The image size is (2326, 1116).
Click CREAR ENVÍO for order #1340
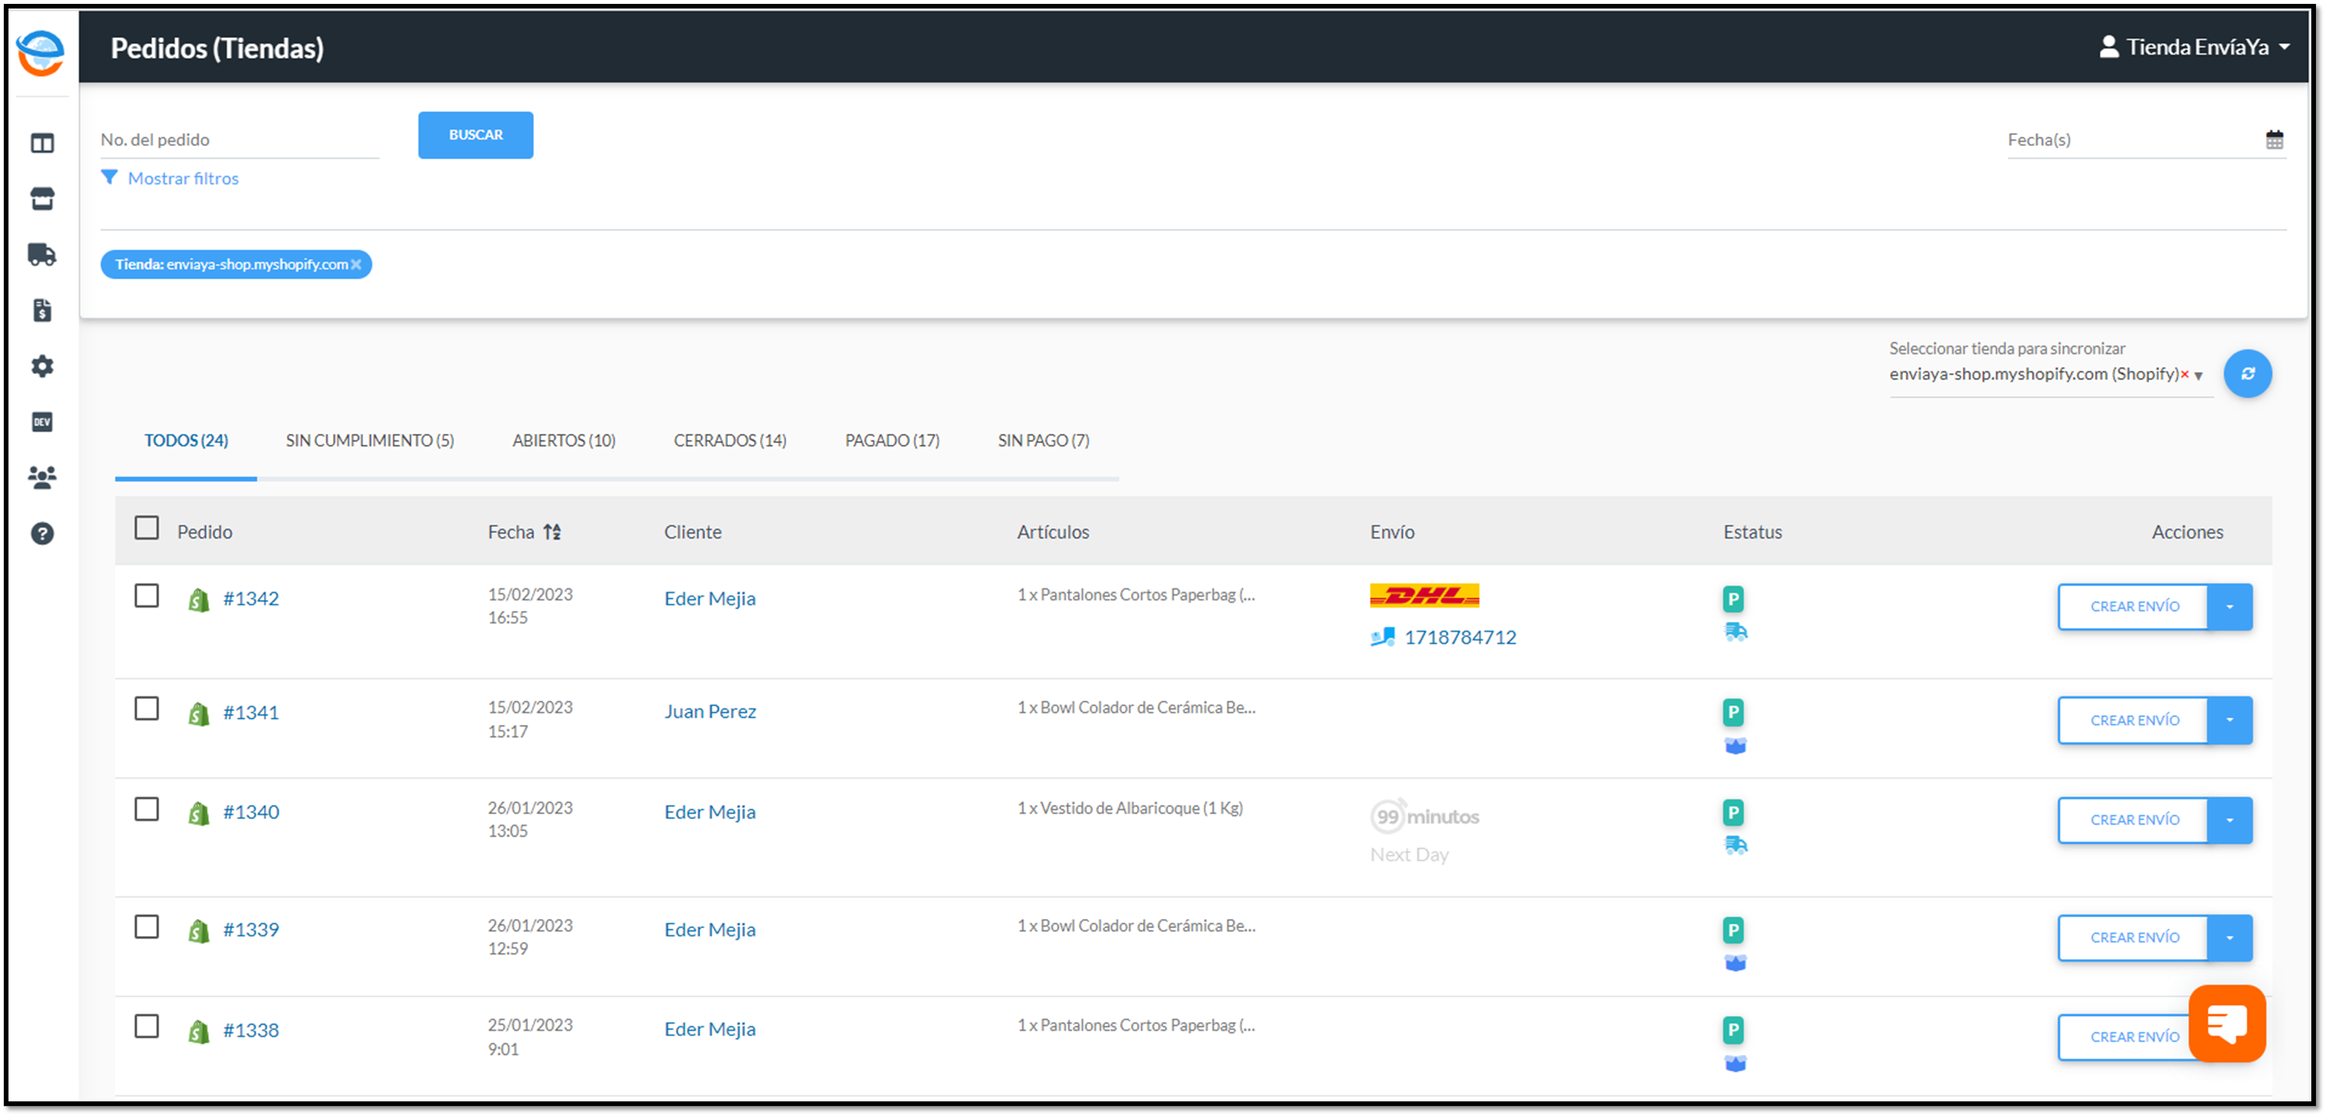(2133, 820)
